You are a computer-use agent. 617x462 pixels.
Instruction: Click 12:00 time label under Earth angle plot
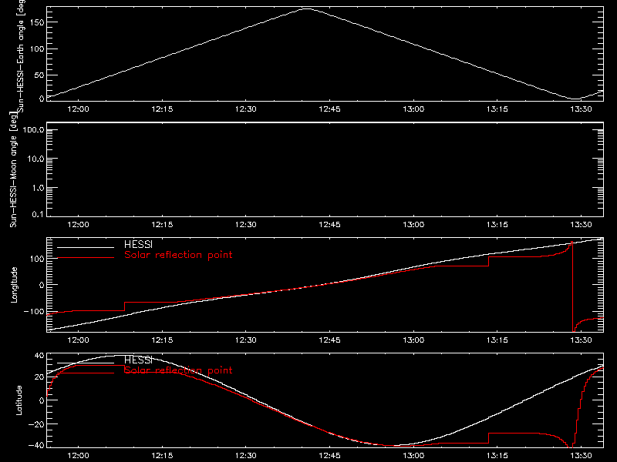pyautogui.click(x=79, y=109)
